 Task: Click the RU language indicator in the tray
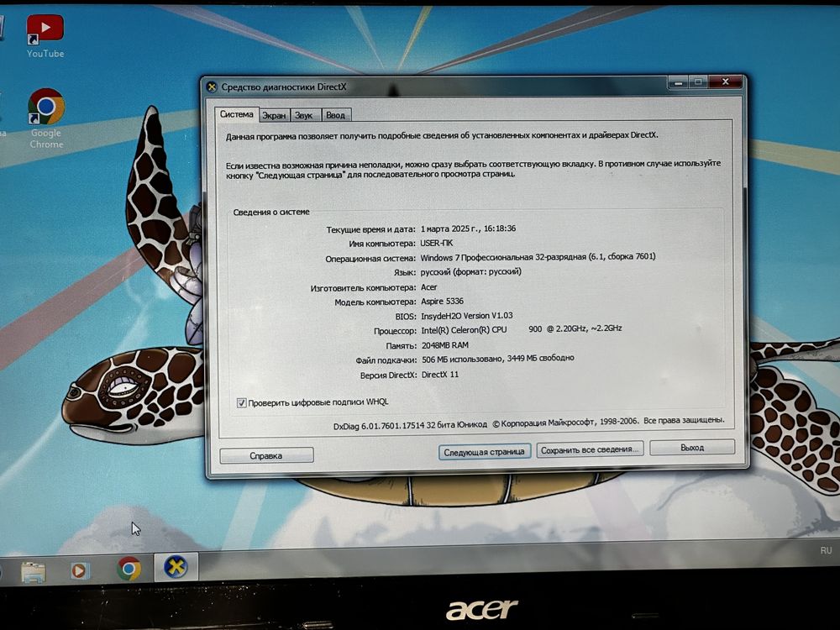tap(826, 551)
